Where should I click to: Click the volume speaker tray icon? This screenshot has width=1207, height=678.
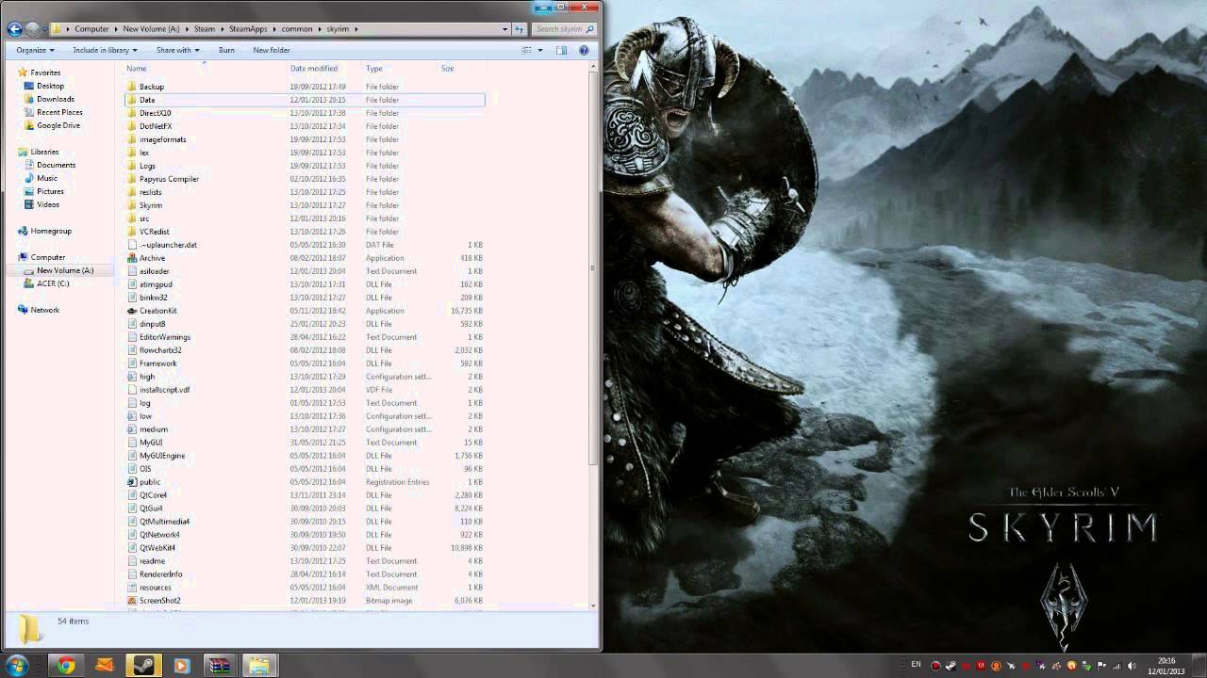click(1133, 666)
